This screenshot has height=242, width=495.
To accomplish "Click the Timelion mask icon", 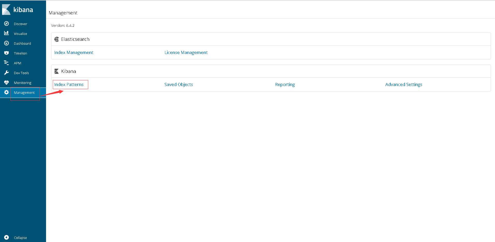I will tap(6, 53).
